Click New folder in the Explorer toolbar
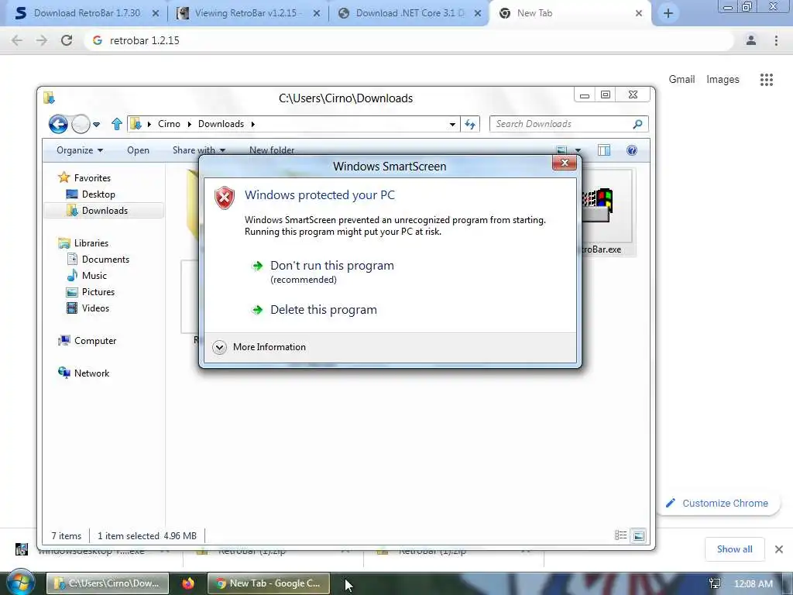This screenshot has height=595, width=793. 272,150
